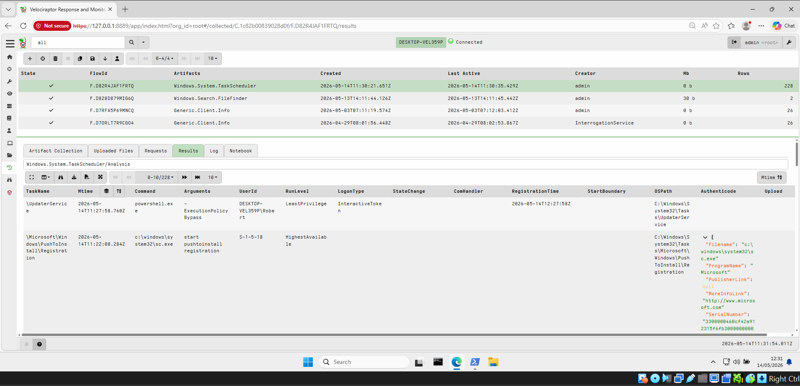Open the hamburger navigation menu

10,43
